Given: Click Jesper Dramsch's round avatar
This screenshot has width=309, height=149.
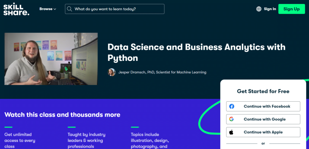Looking at the screenshot, I should 112,72.
